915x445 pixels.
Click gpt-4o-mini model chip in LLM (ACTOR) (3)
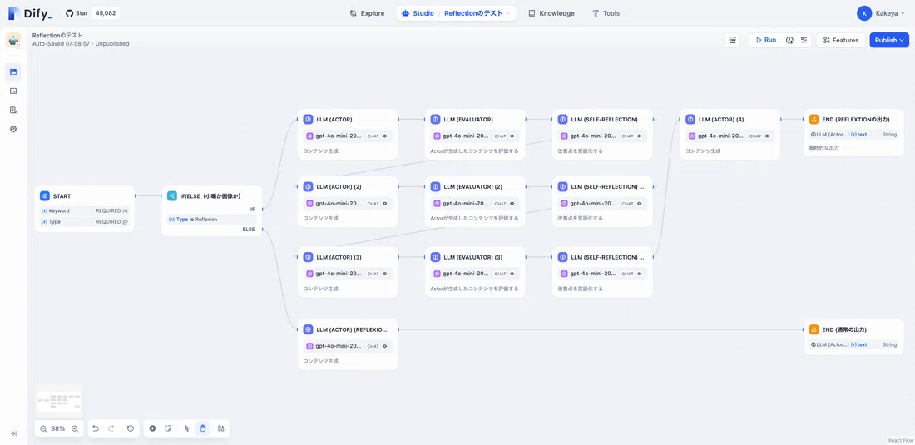(348, 274)
